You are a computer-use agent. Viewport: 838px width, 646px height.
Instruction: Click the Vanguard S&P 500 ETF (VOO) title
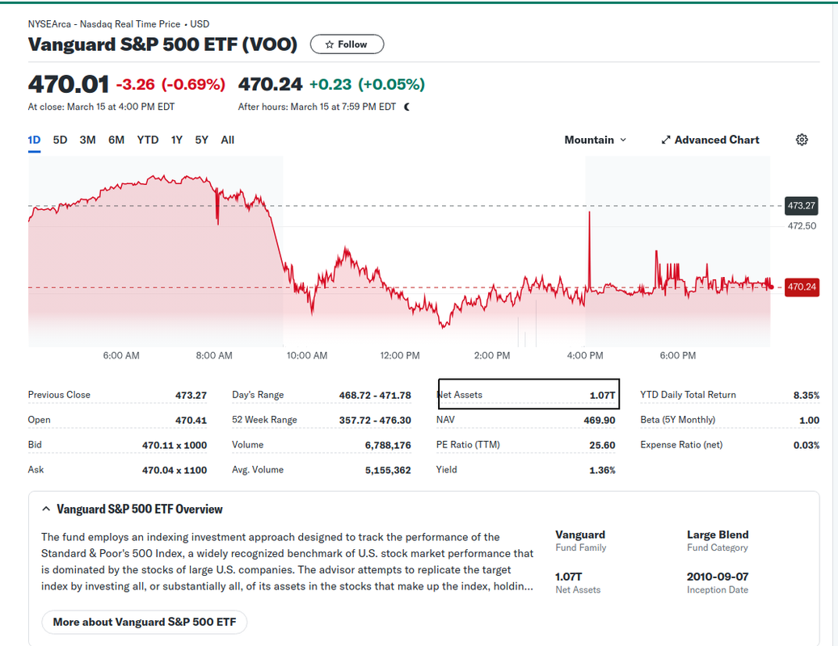click(x=162, y=44)
